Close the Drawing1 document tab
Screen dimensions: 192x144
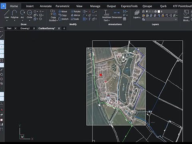[34, 28]
